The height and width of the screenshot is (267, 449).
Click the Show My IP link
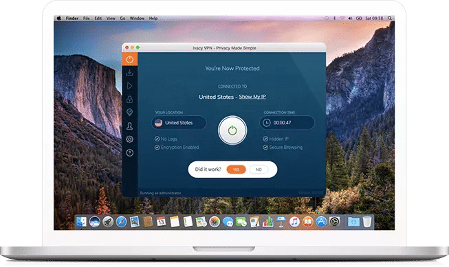(x=252, y=97)
